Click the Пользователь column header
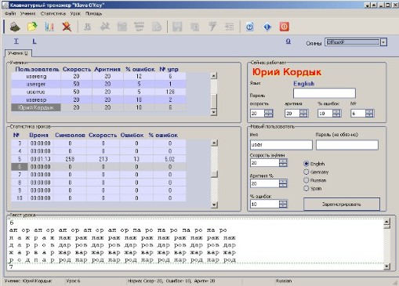This screenshot has width=399, height=286. point(37,69)
